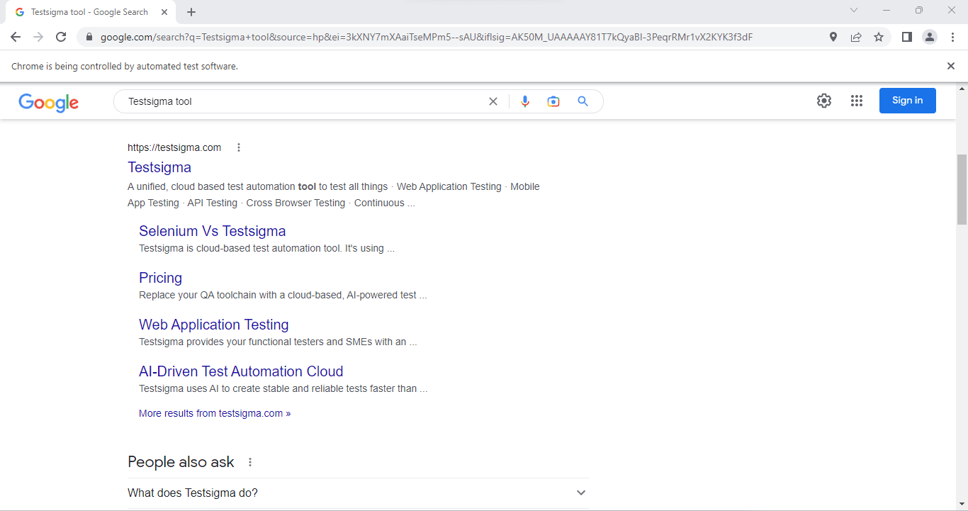
Task: Open the Chrome side panel
Action: point(906,37)
